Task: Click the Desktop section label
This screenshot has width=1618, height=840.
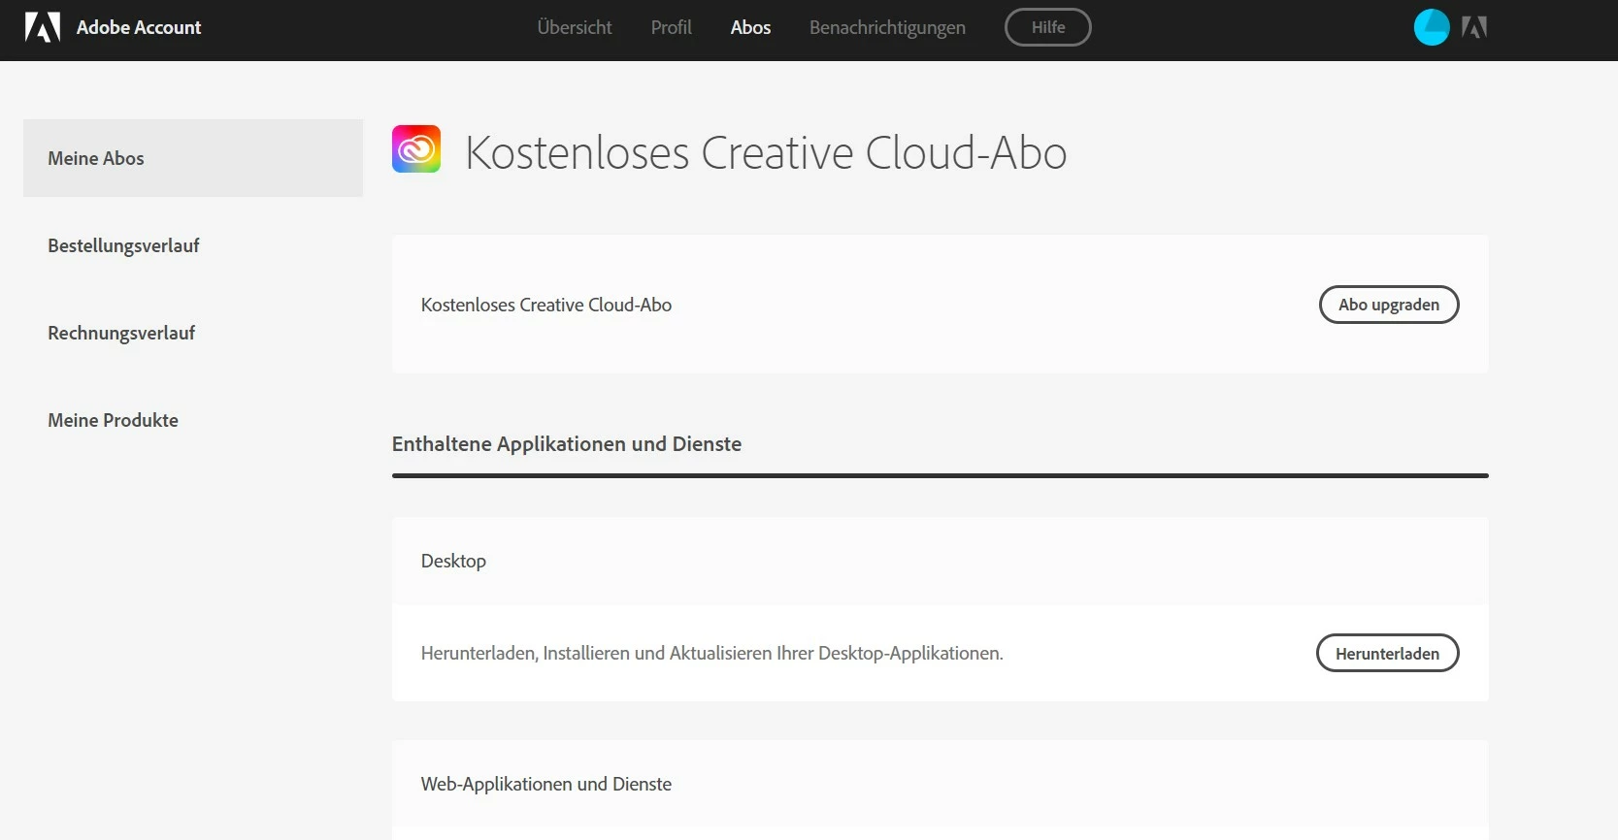Action: [453, 561]
